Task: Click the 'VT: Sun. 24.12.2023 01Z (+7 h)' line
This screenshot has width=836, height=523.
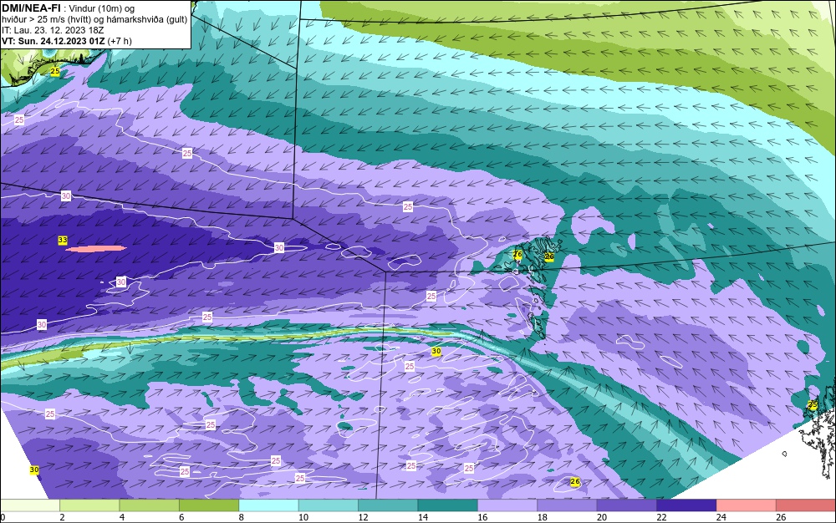Action: click(67, 41)
